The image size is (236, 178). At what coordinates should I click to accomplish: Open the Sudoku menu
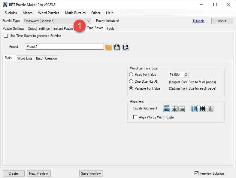click(x=11, y=13)
